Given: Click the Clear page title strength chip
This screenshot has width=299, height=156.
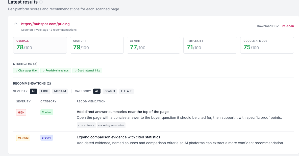Looking at the screenshot, I should pos(26,70).
